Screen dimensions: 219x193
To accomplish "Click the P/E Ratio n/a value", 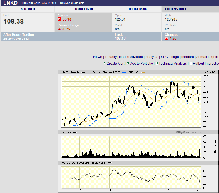I will tap(167, 29).
